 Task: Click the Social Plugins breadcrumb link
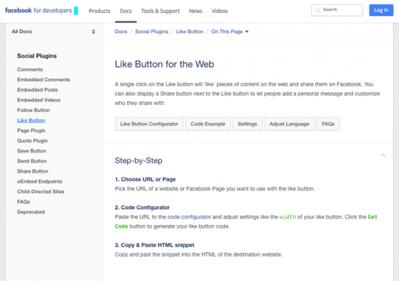[x=152, y=32]
